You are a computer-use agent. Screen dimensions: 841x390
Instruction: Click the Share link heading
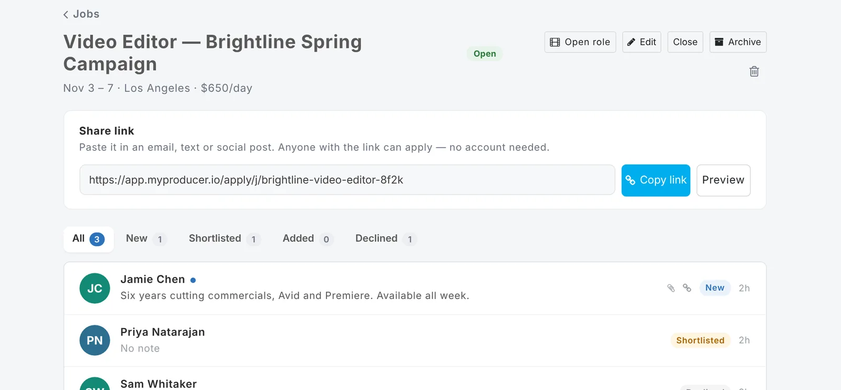click(x=107, y=131)
